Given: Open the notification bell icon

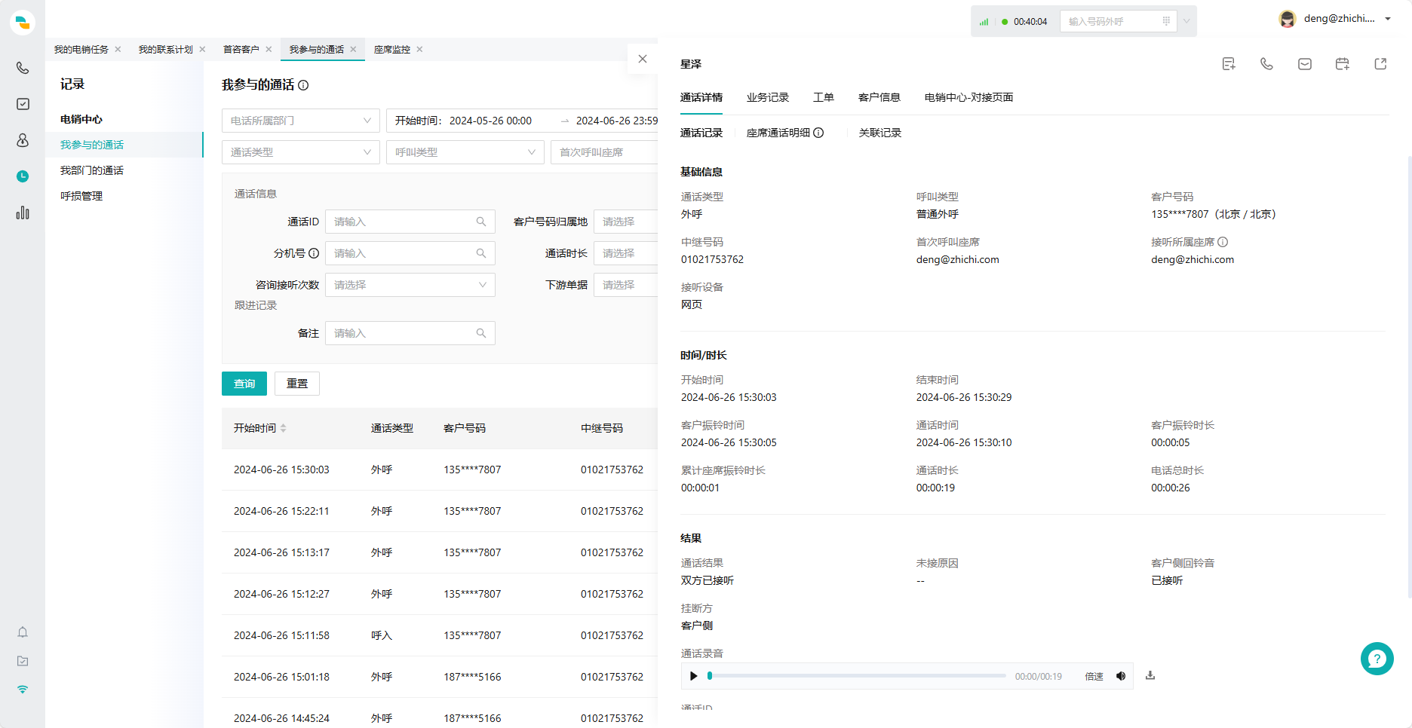Looking at the screenshot, I should click(x=23, y=632).
